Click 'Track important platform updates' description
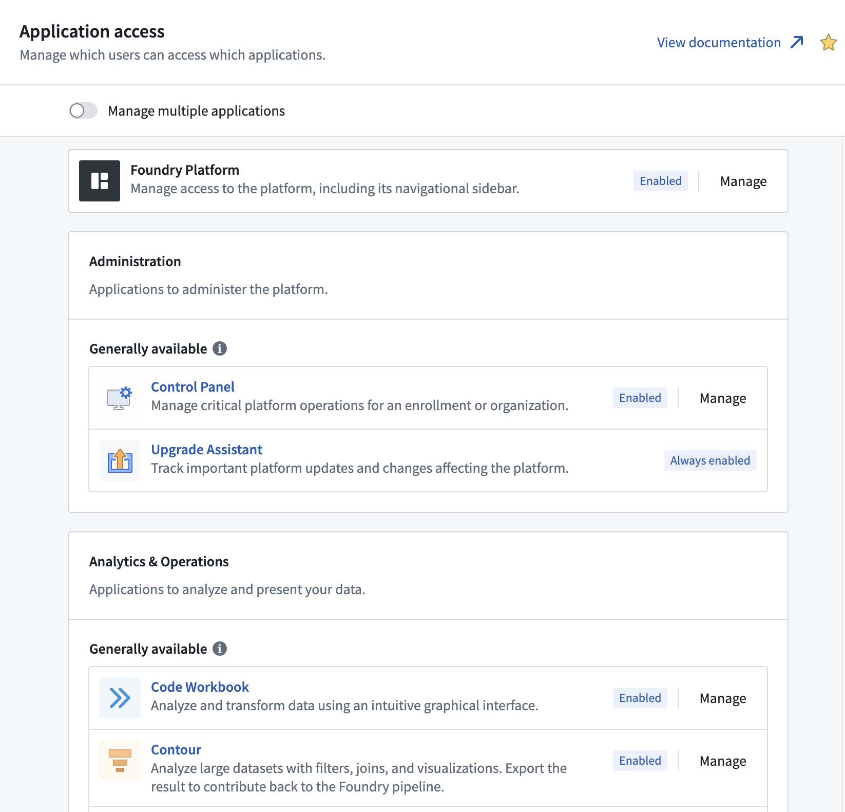 pos(360,468)
